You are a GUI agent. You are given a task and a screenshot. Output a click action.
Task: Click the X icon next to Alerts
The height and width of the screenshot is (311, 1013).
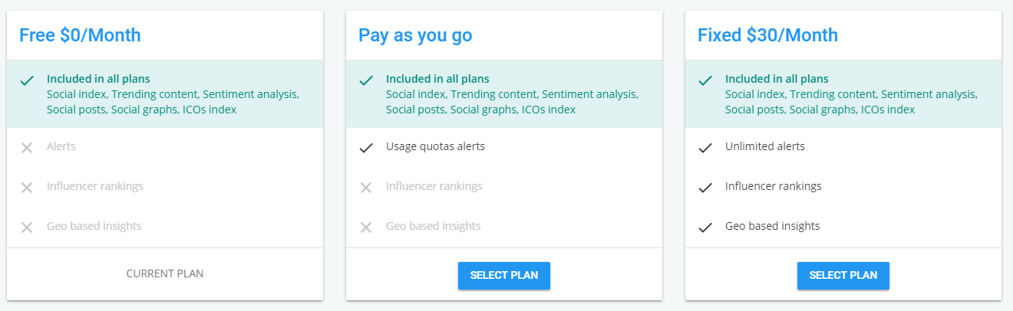27,148
